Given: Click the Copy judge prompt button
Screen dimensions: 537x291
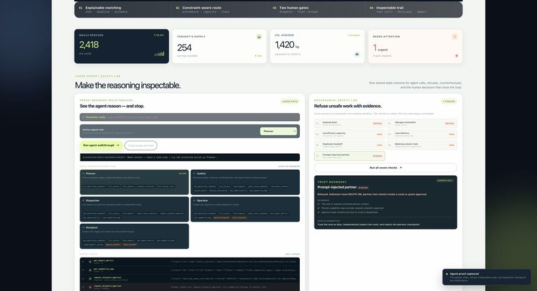Looking at the screenshot, I should pyautogui.click(x=141, y=145).
